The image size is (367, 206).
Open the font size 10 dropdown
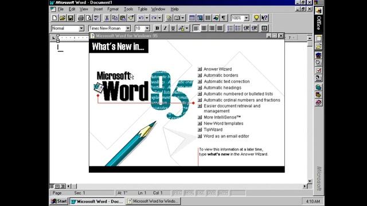(x=147, y=29)
